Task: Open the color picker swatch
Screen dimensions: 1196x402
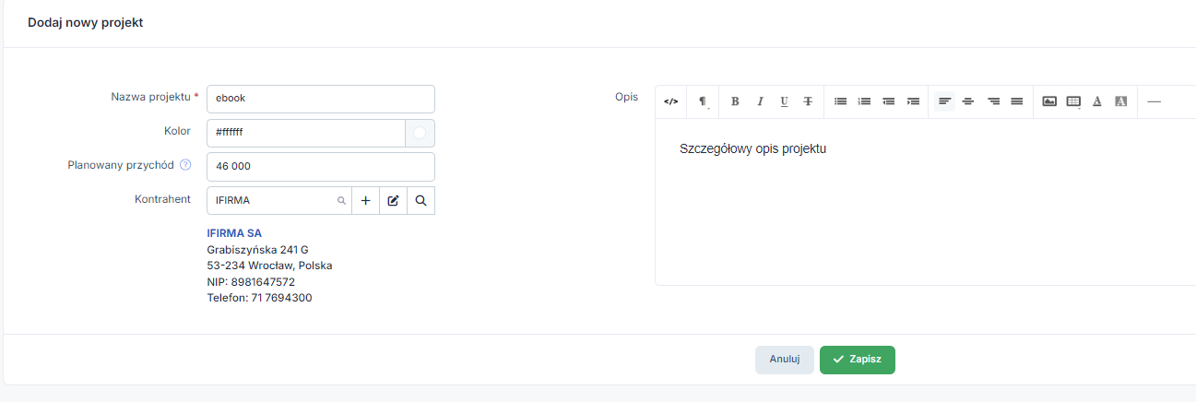Action: coord(420,133)
